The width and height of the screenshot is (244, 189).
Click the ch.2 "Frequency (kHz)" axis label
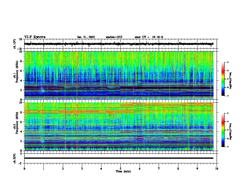point(17,123)
